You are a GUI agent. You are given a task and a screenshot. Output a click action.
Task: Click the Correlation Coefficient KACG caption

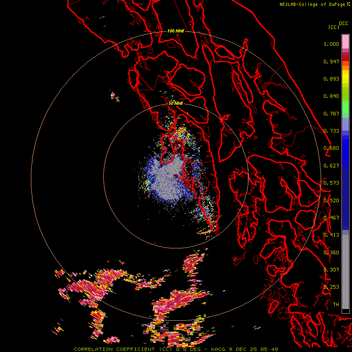click(x=176, y=349)
